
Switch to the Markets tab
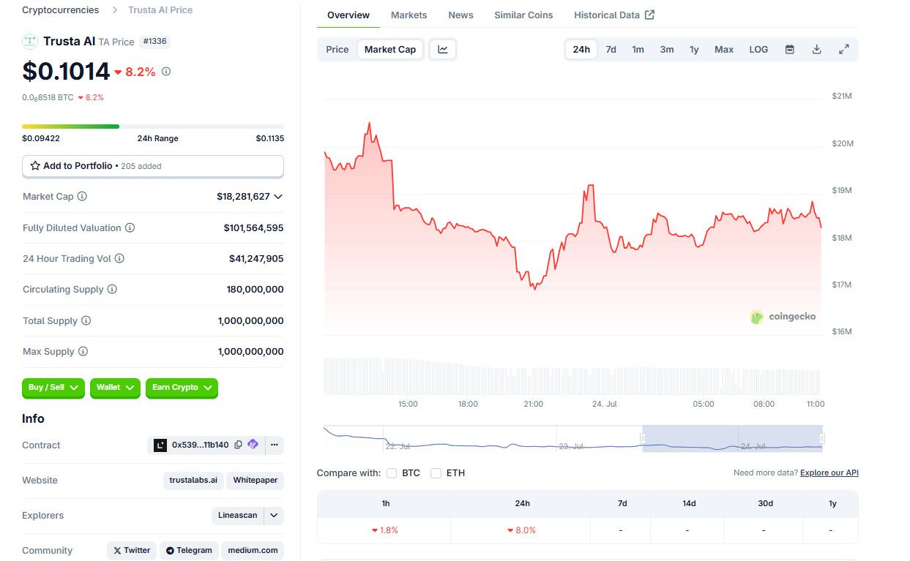409,15
